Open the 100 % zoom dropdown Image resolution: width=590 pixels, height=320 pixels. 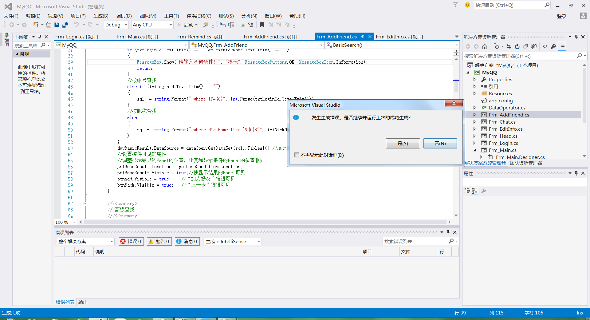click(65, 222)
